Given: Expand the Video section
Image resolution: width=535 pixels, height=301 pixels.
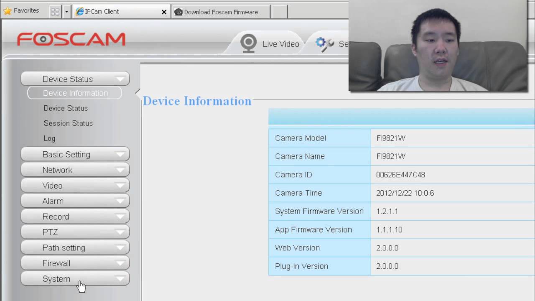Looking at the screenshot, I should (75, 185).
